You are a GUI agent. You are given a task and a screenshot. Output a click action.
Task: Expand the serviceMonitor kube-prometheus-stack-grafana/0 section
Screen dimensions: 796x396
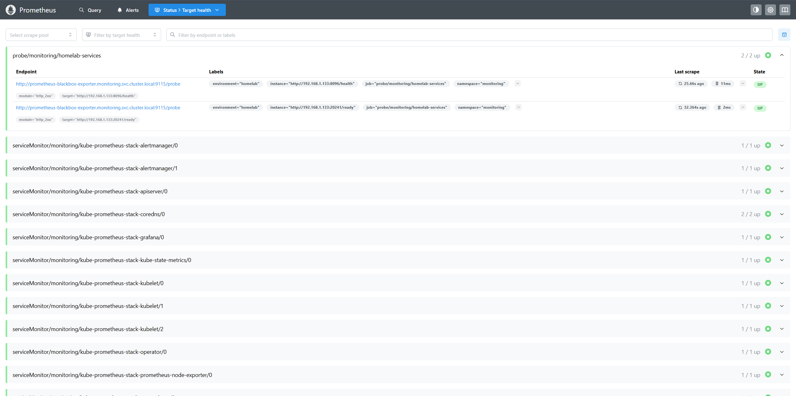782,237
